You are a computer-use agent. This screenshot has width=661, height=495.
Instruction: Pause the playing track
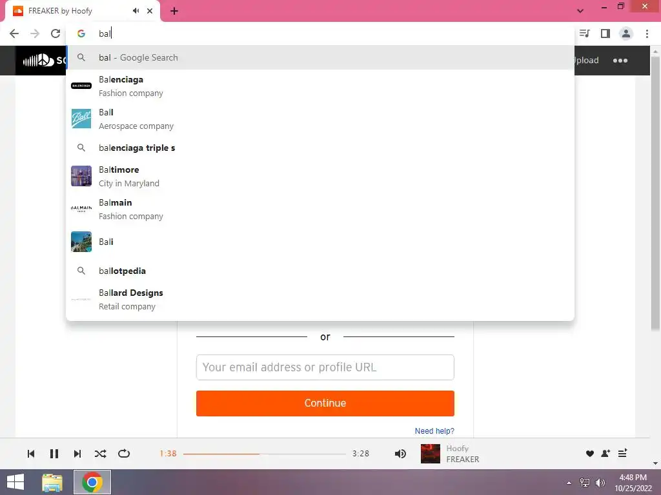54,454
